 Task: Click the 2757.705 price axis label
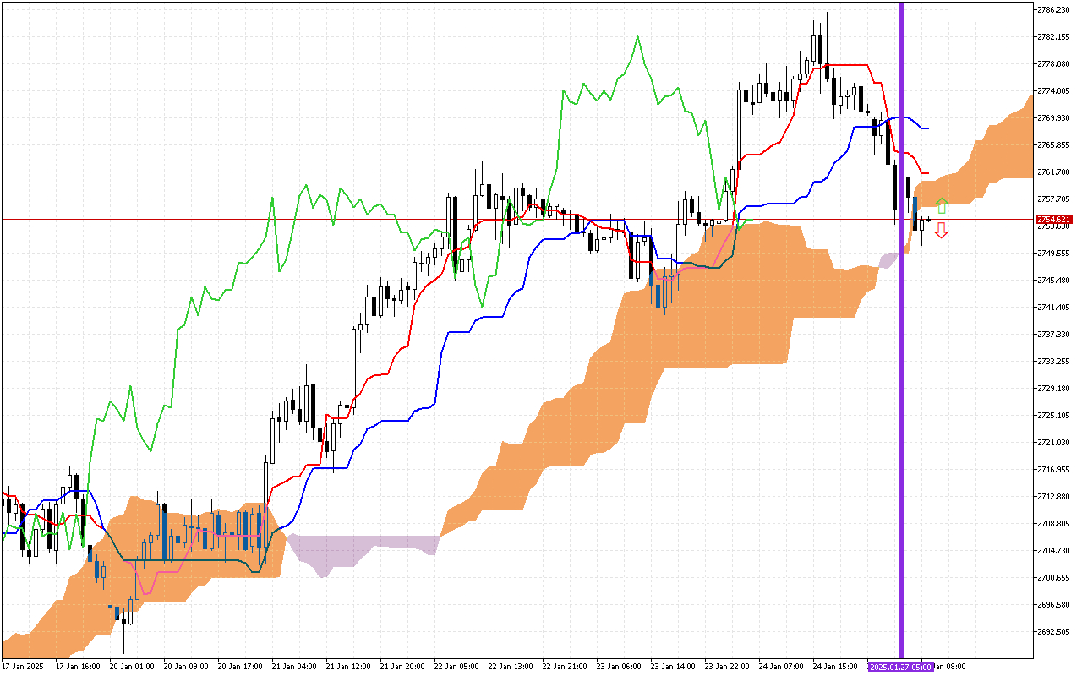(1052, 199)
